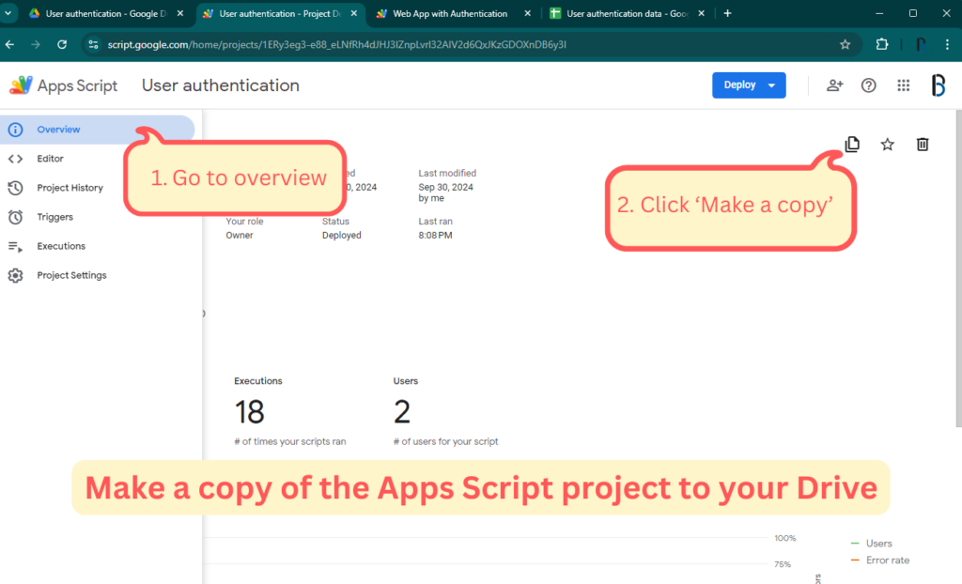Click the page vertical scrollbar
The image size is (962, 584).
pos(958,269)
